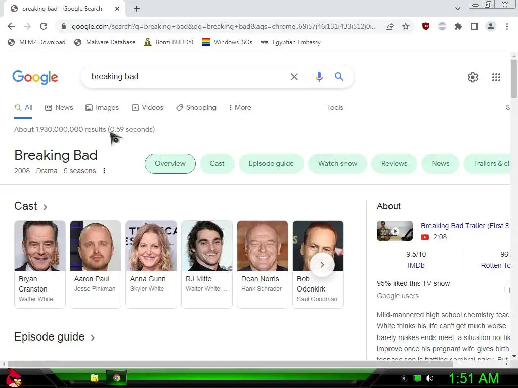Select the News chip in show panel
This screenshot has width=518, height=388.
point(441,164)
